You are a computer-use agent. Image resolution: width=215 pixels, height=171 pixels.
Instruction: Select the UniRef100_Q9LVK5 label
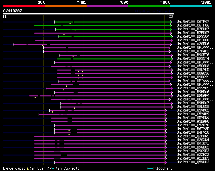coord(193,70)
